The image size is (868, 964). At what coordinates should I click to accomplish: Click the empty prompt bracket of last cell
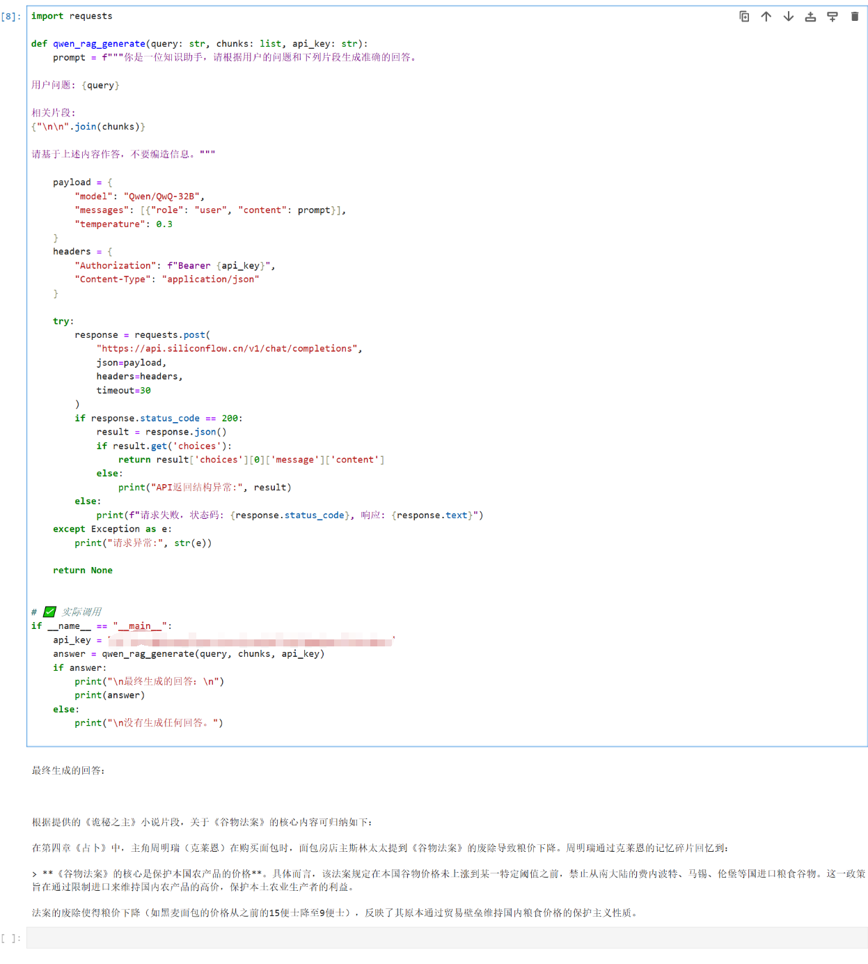(x=11, y=938)
